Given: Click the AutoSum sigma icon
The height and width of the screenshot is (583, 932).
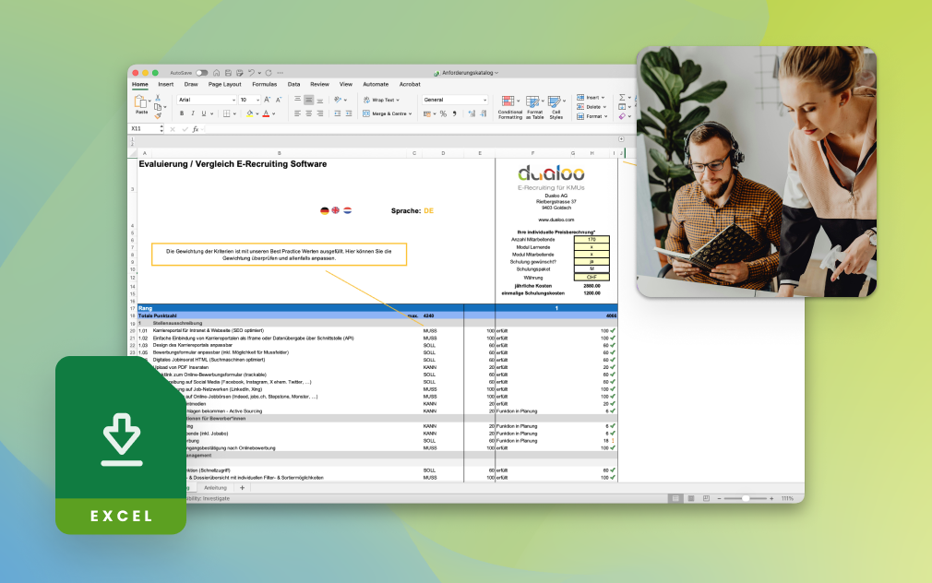Looking at the screenshot, I should pos(622,98).
